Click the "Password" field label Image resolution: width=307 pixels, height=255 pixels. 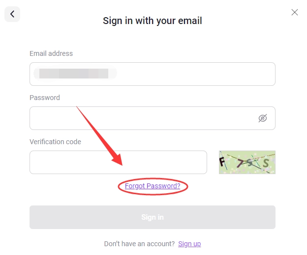click(x=45, y=98)
